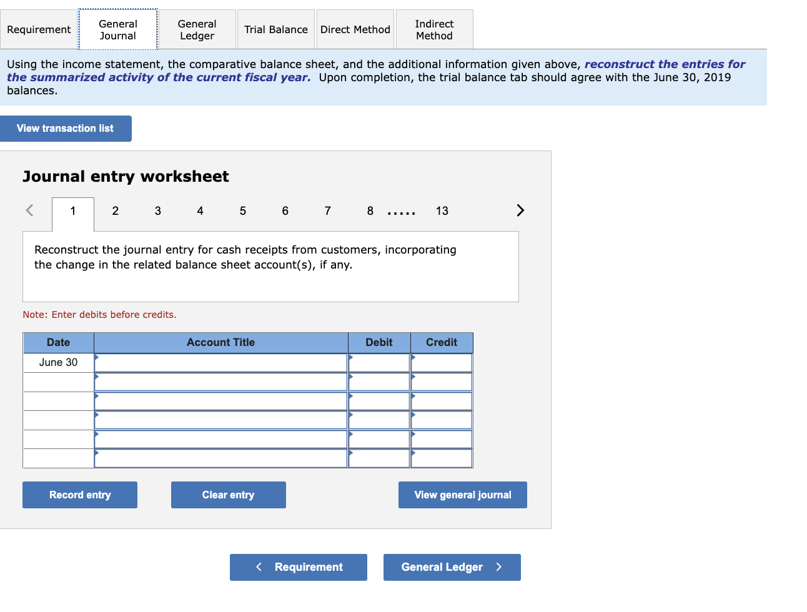The height and width of the screenshot is (612, 807).
Task: Open the Indirect Method tab
Action: coord(435,29)
